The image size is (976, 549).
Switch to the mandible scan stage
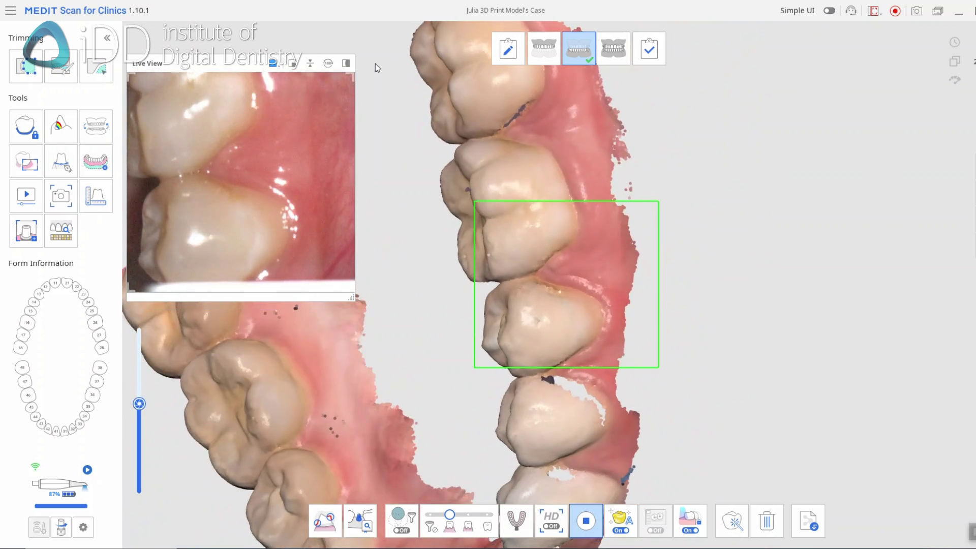click(578, 48)
